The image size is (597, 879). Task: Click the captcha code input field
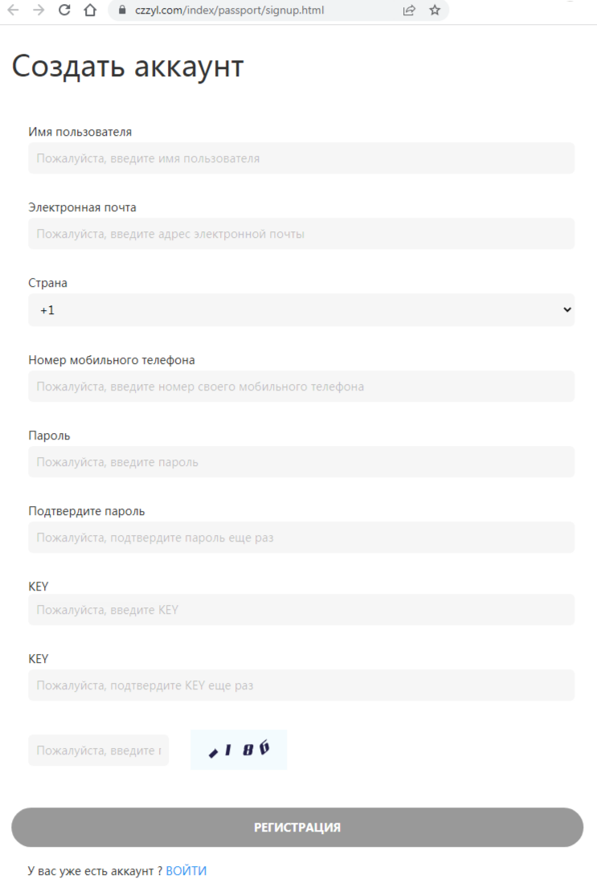[x=98, y=750]
